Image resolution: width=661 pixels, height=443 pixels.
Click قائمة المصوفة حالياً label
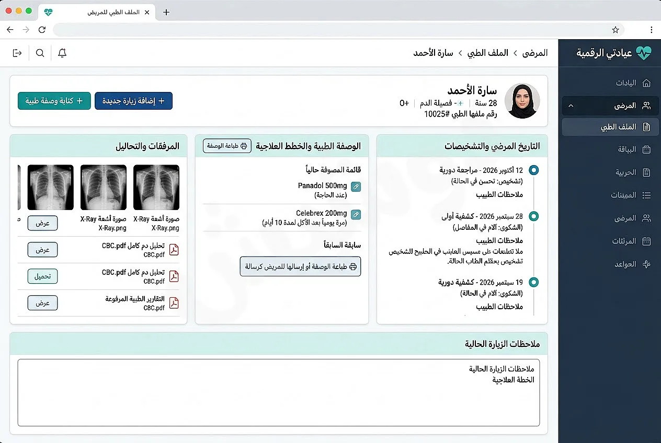333,170
